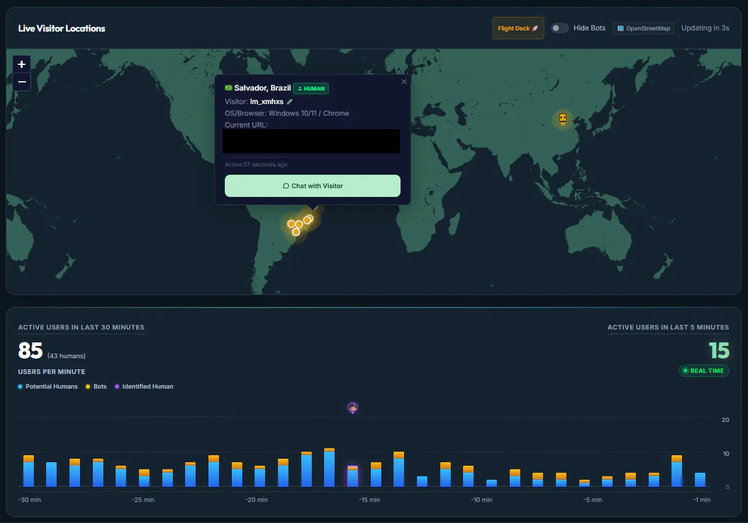
Task: Select the Bots legend item
Action: click(96, 387)
